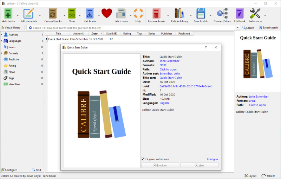The width and height of the screenshot is (281, 179).
Task: Click the Layout button in the status bar
Action: (x=250, y=176)
